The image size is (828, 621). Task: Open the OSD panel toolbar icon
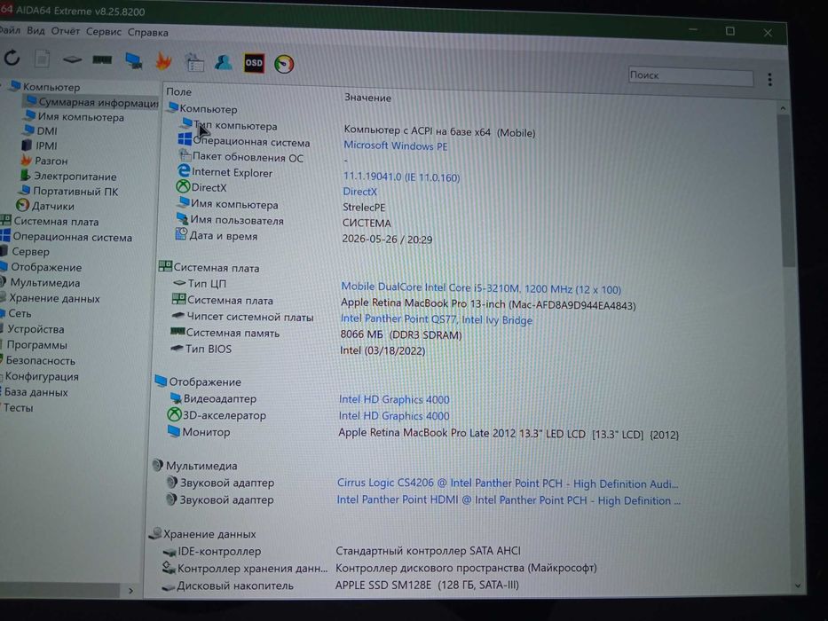(254, 63)
